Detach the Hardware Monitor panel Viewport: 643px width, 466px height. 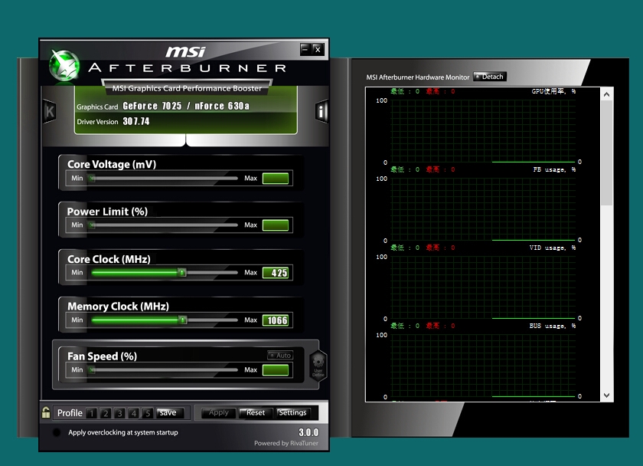point(490,77)
